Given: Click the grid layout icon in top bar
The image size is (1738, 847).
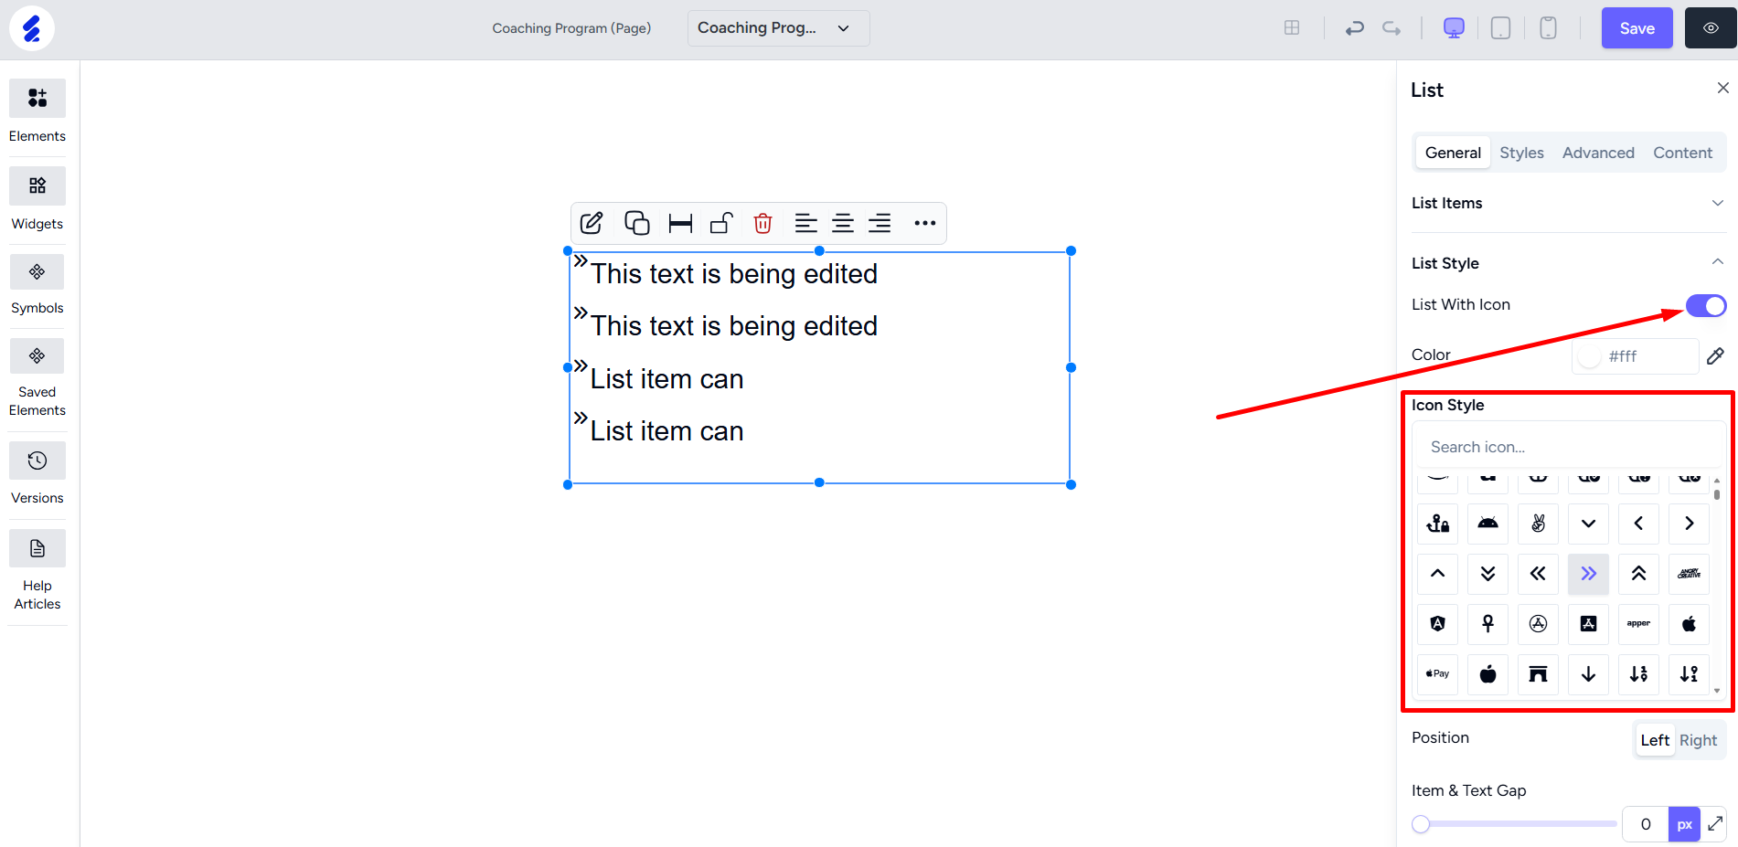Looking at the screenshot, I should pos(1292,27).
